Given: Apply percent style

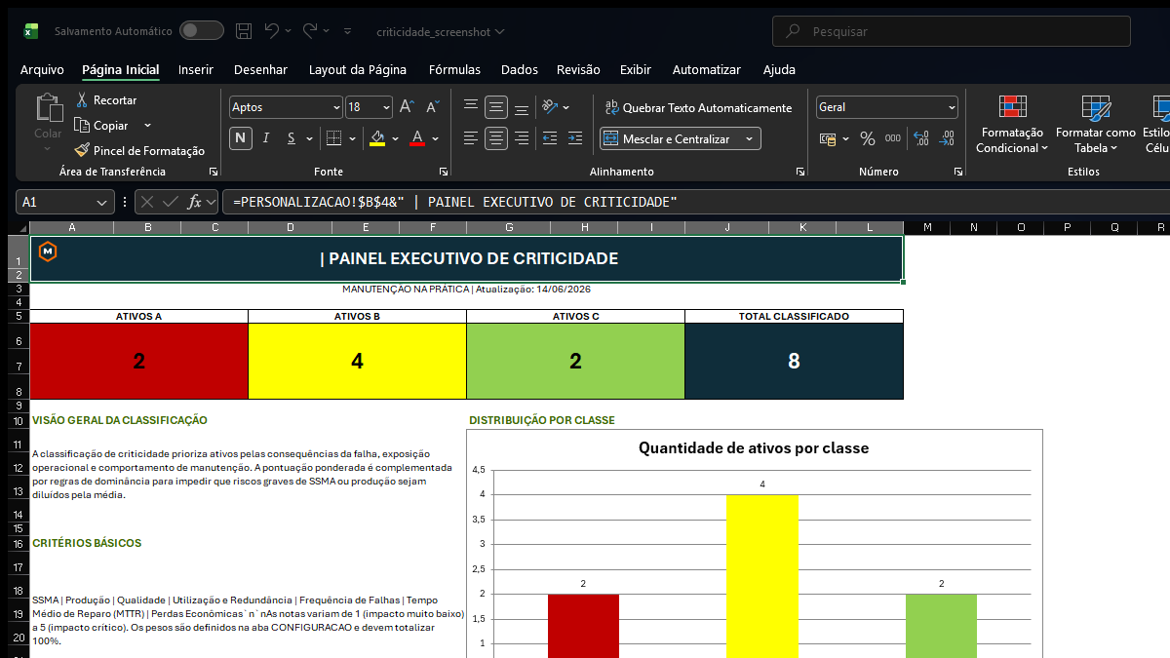Looking at the screenshot, I should point(867,138).
